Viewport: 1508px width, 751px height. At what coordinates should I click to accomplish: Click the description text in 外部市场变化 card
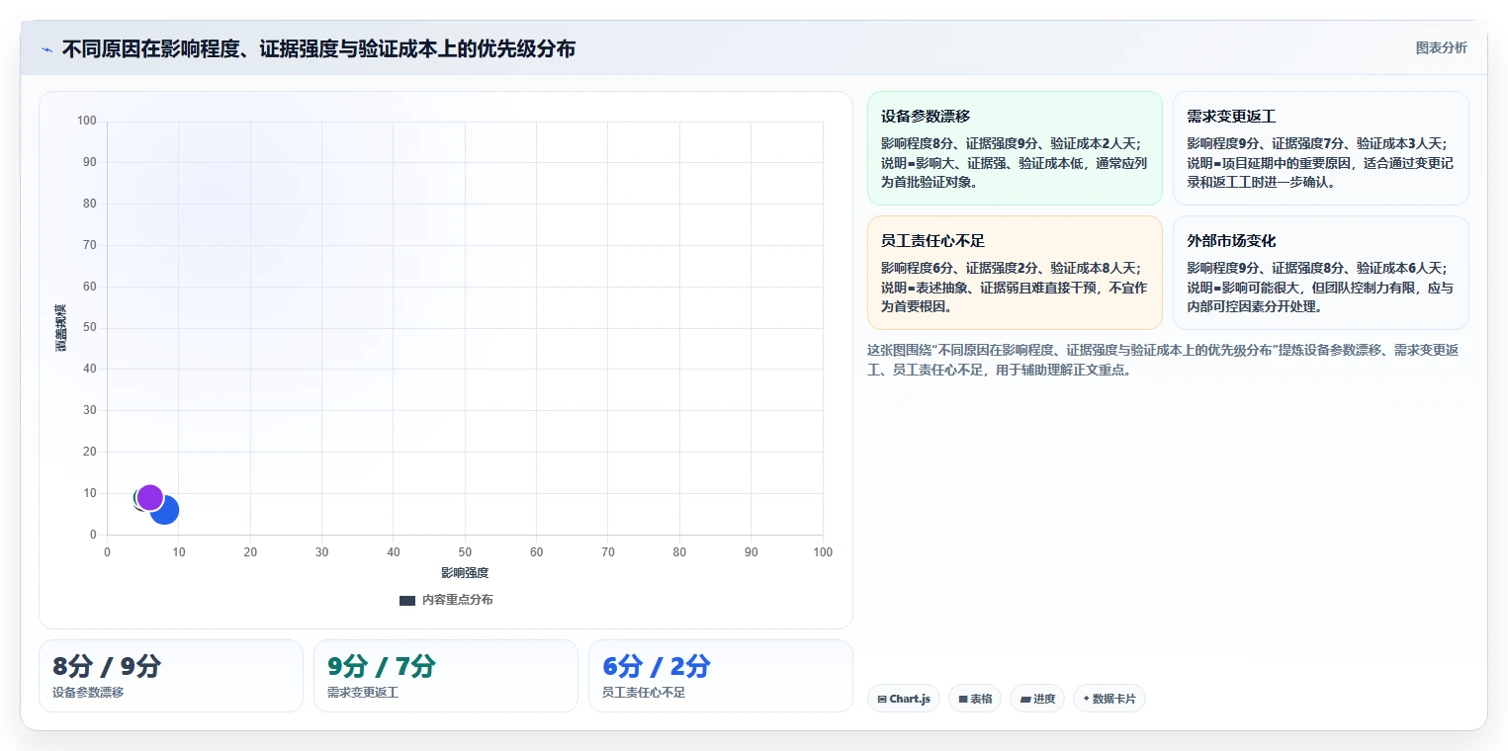[x=1320, y=288]
